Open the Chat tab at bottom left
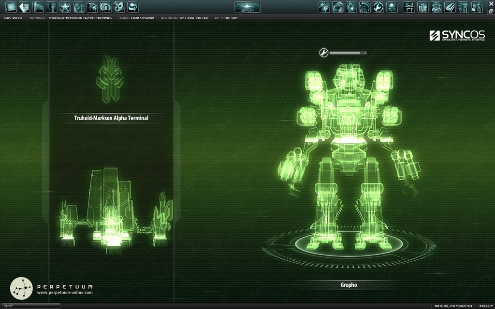The image size is (495, 309). (x=30, y=306)
